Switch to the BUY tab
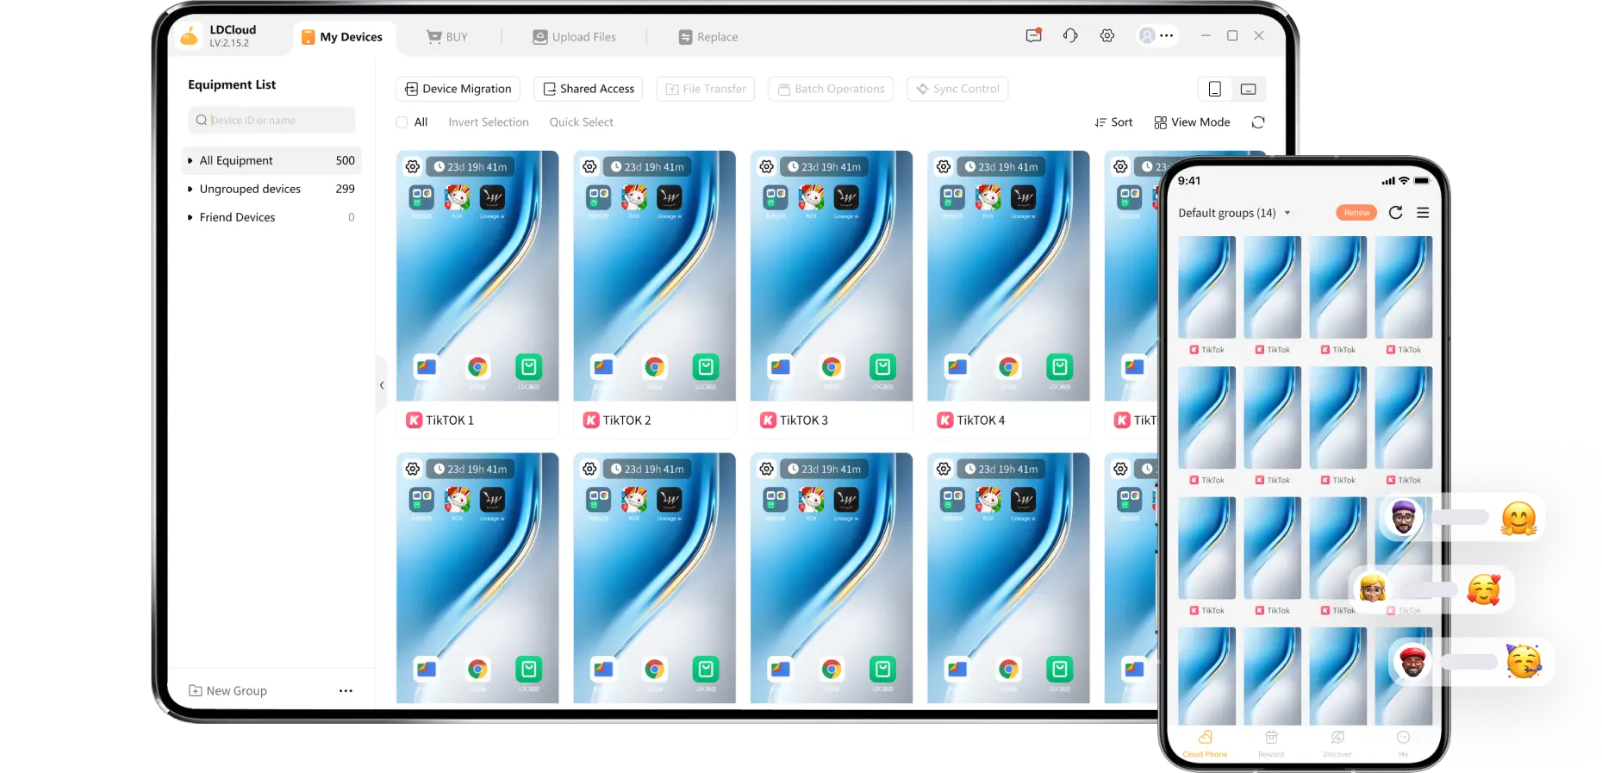 [447, 37]
